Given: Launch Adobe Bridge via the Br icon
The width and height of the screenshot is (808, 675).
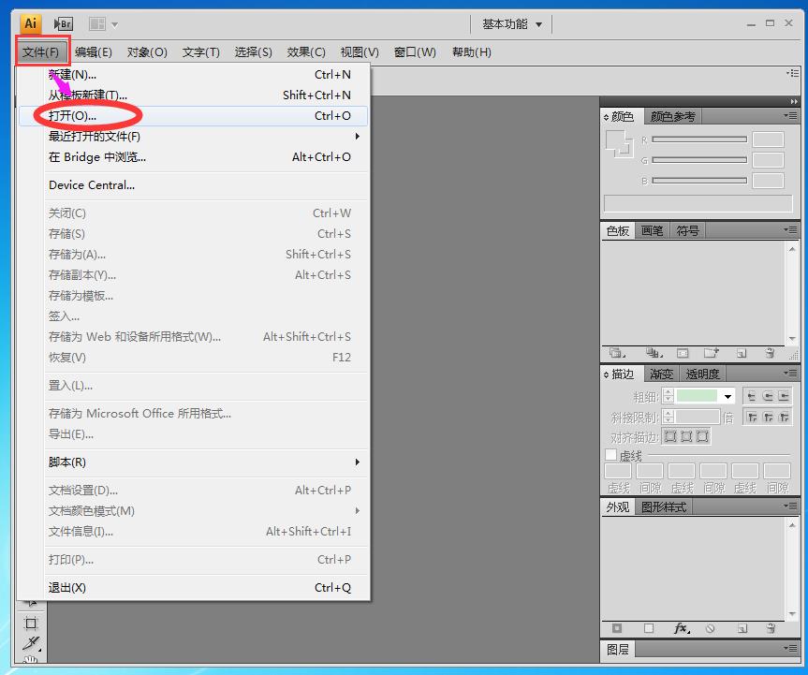Looking at the screenshot, I should (63, 23).
